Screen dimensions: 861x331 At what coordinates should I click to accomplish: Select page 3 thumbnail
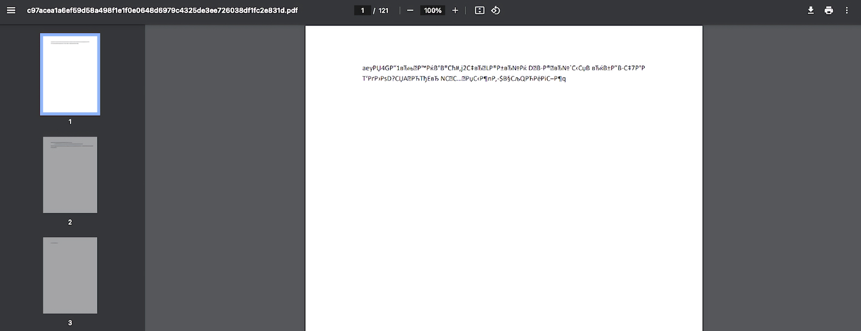(70, 276)
